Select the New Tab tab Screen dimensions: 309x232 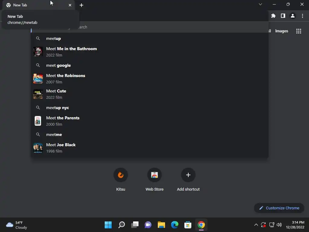coord(38,5)
